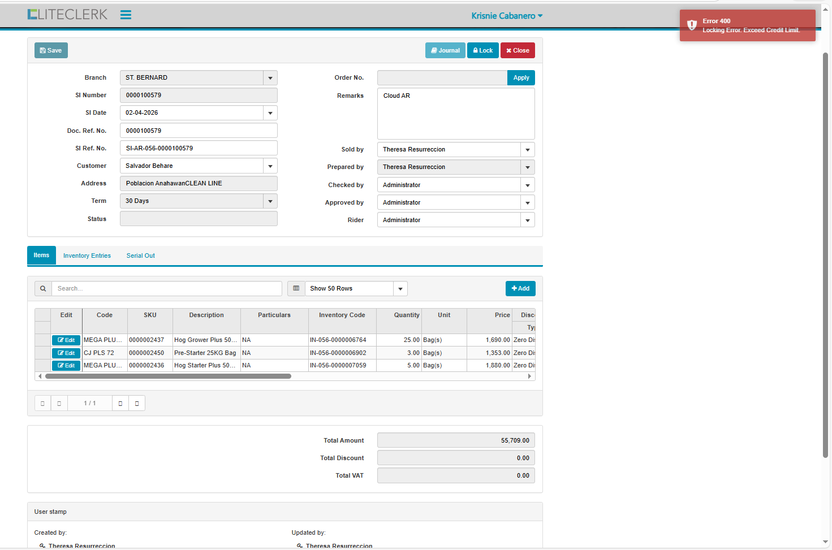Switch to the Serial Out tab

(x=140, y=256)
